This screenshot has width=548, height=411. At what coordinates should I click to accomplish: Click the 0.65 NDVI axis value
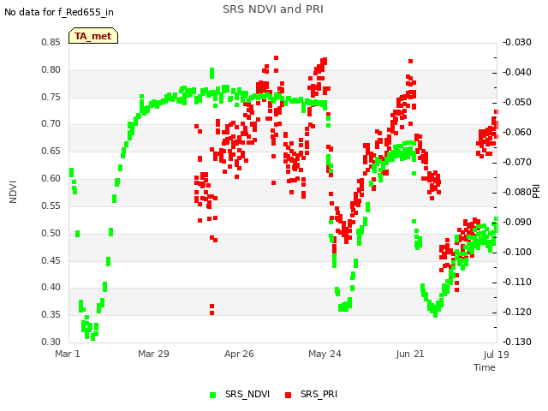point(51,151)
